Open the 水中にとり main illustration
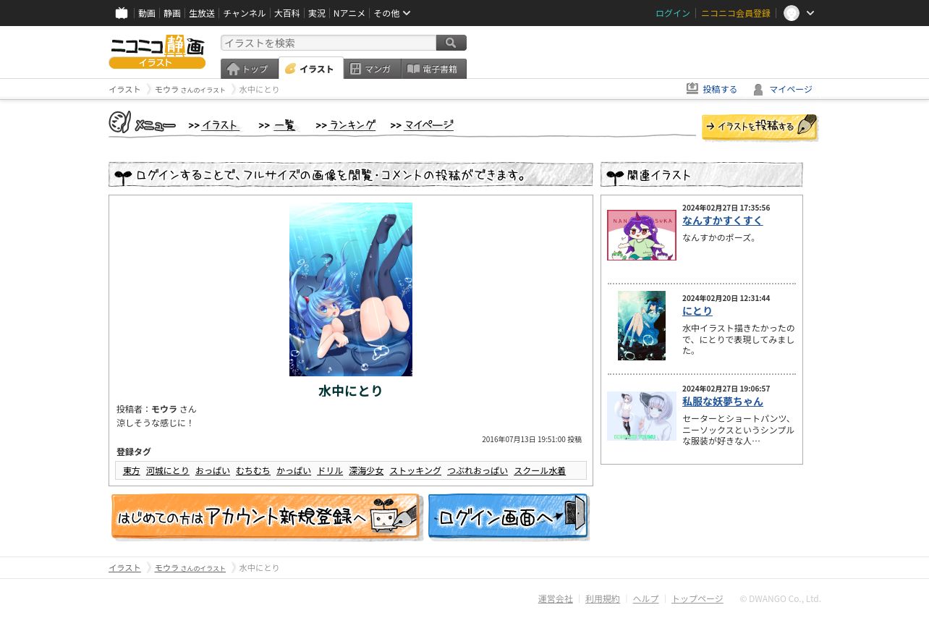 tap(351, 289)
